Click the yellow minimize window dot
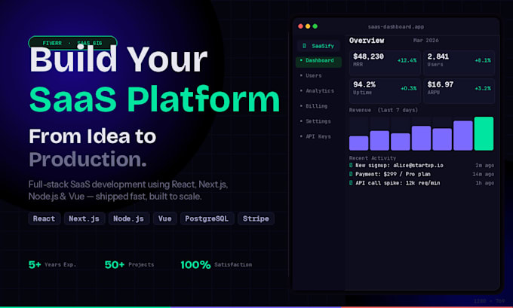Image resolution: width=513 pixels, height=308 pixels. 308,26
